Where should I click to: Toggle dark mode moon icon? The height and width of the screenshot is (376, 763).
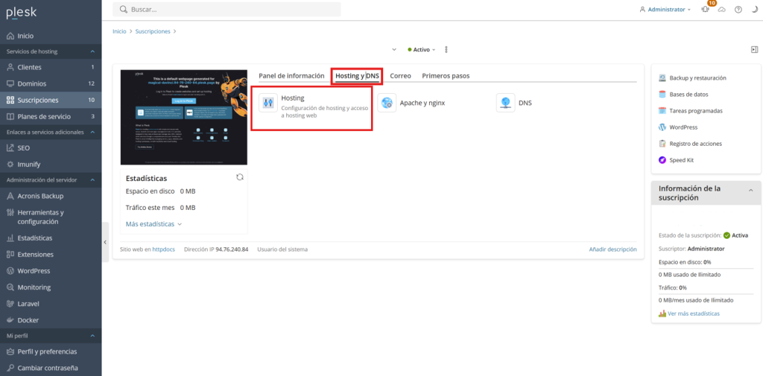coord(753,10)
